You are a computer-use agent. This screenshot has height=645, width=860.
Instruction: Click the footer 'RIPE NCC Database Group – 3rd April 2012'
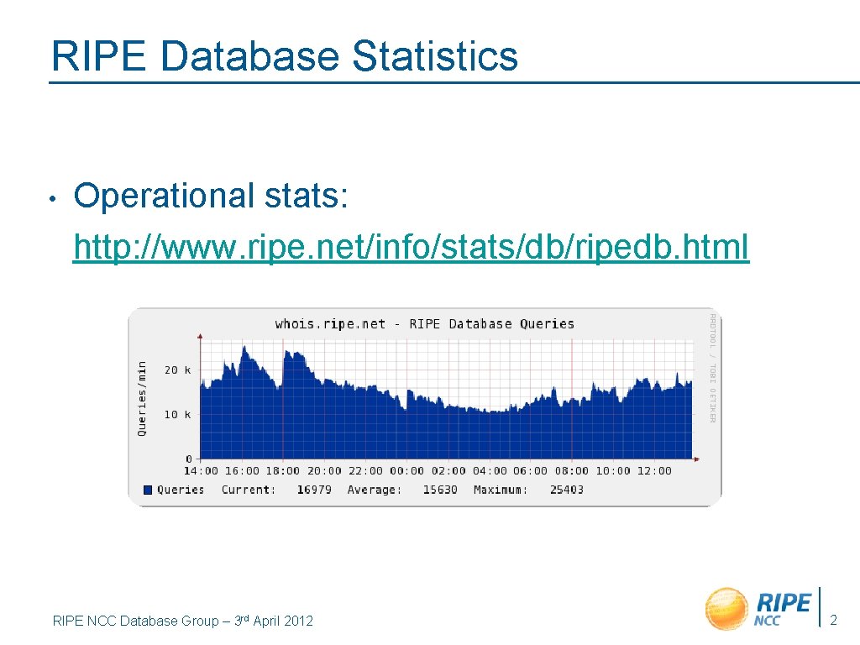pos(182,621)
